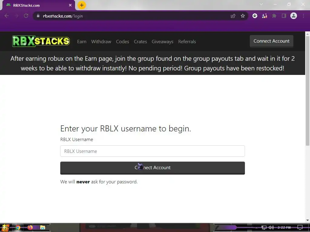The width and height of the screenshot is (310, 232).
Task: Click the padlock site info icon
Action: click(38, 16)
